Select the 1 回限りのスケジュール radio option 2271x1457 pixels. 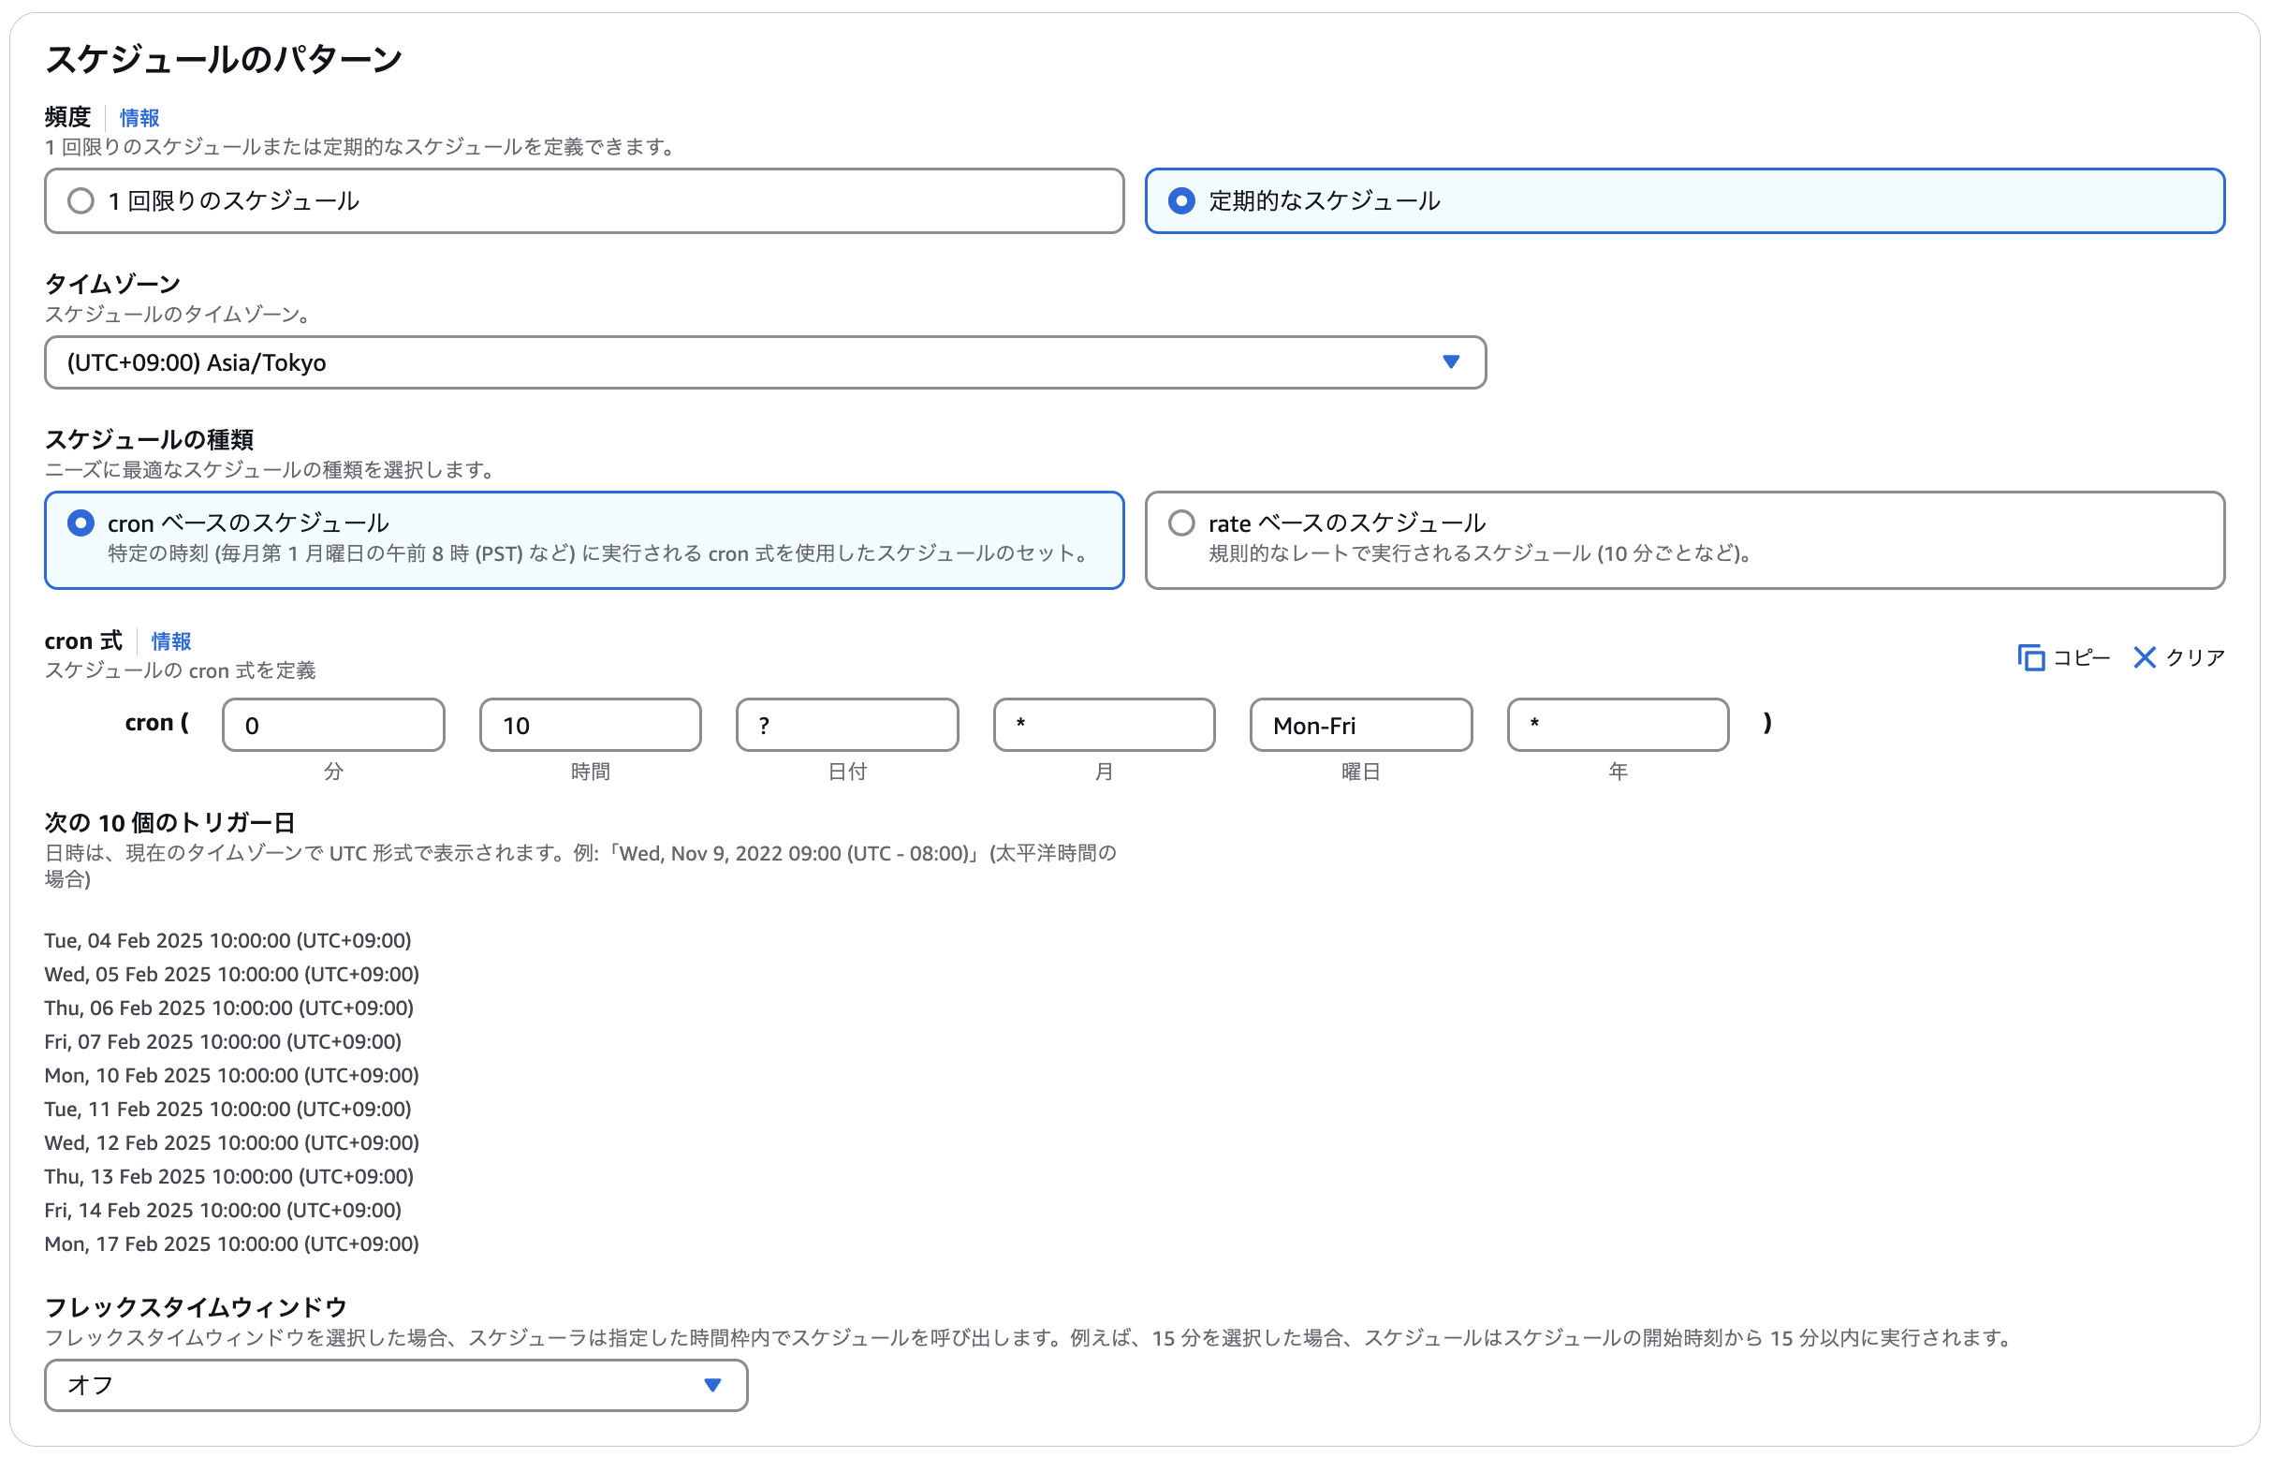[x=81, y=200]
